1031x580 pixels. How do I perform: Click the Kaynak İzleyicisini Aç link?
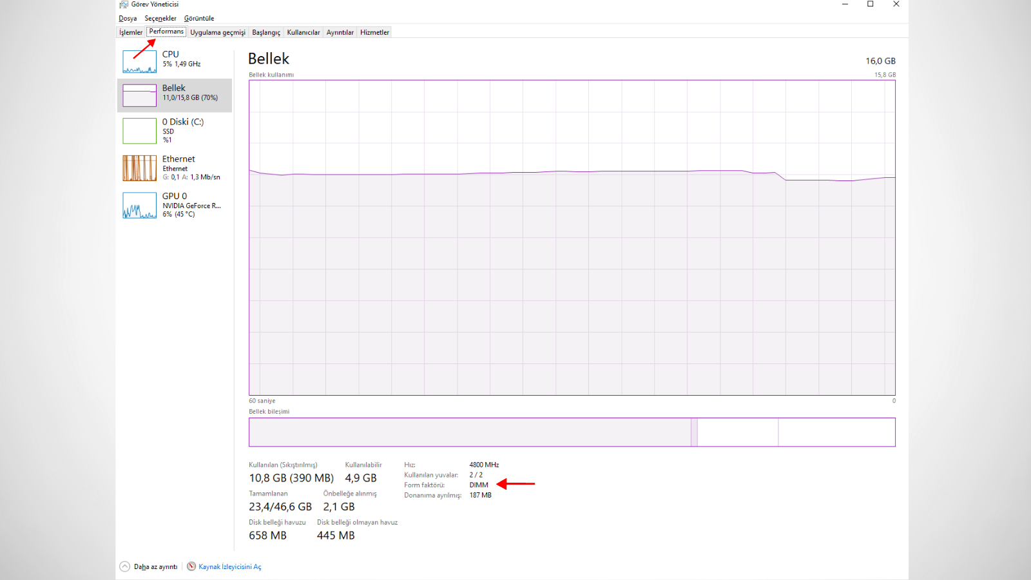[x=230, y=567]
